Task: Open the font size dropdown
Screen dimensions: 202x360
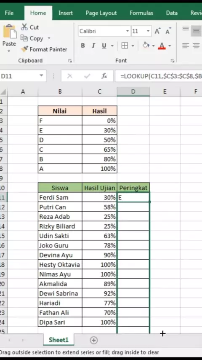Action: 148,31
